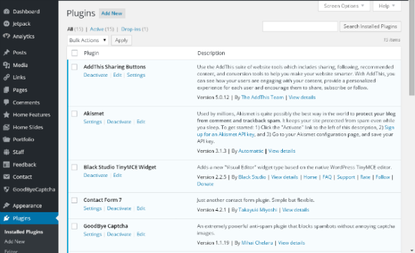Open Akismet Settings link
Screen dimensions: 415x253
click(93, 122)
